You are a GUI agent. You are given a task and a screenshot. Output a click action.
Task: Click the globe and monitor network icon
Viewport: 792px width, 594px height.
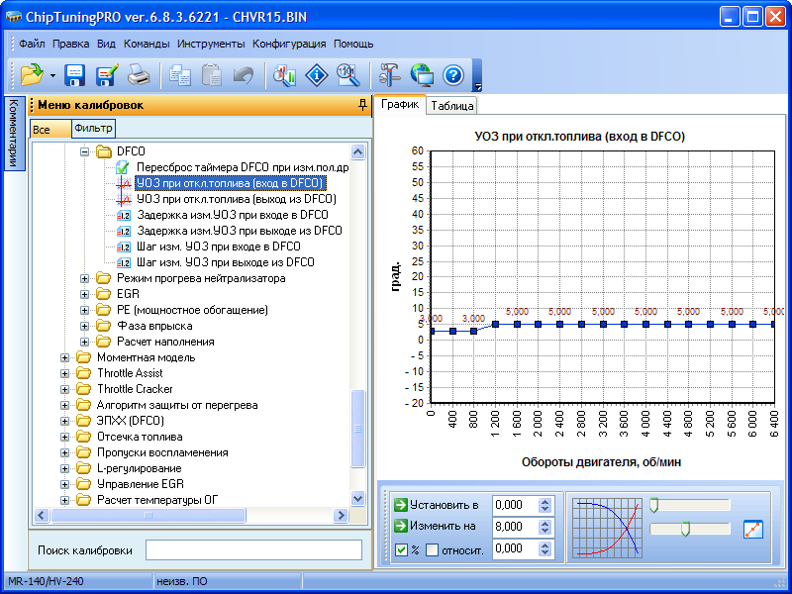click(x=421, y=74)
